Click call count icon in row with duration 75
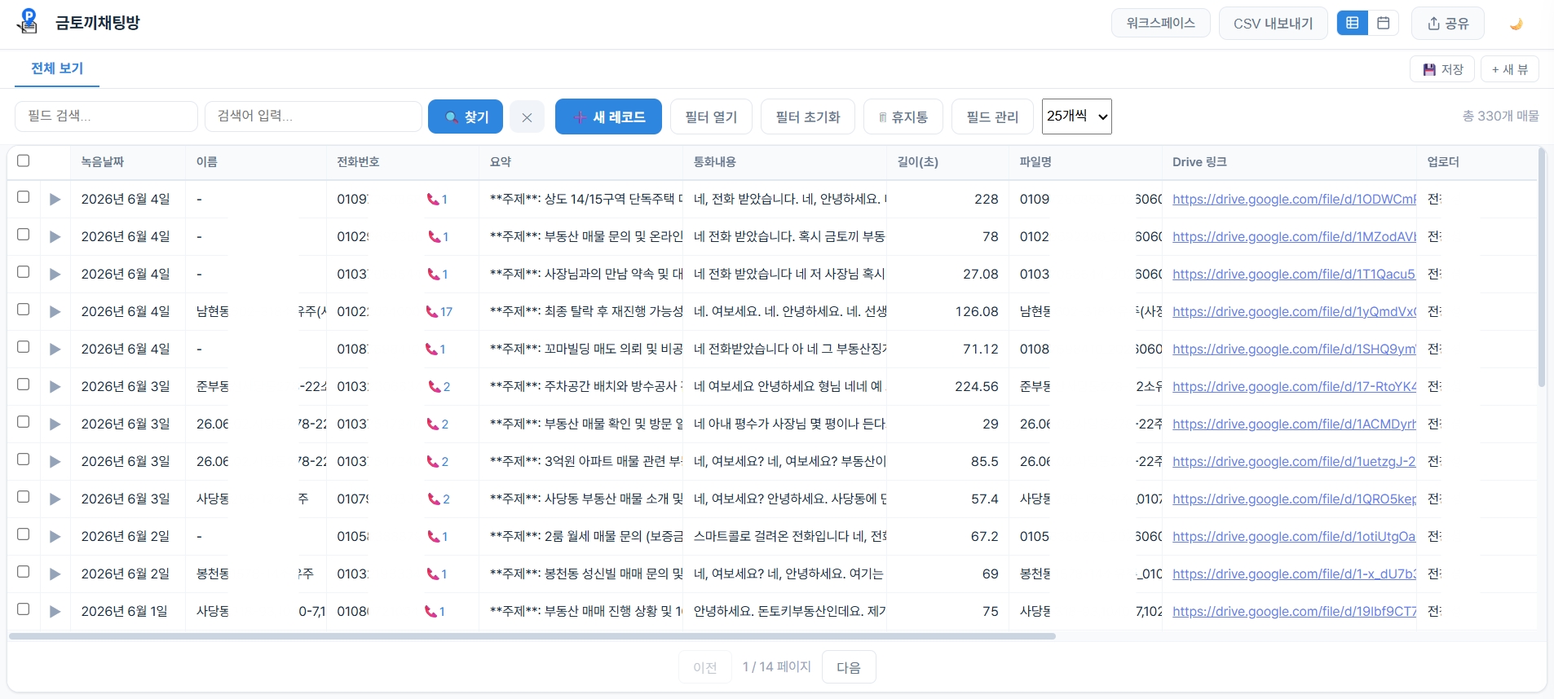Viewport: 1554px width, 699px height. [435, 612]
